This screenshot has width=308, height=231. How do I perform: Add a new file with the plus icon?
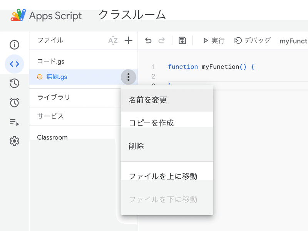tap(128, 40)
